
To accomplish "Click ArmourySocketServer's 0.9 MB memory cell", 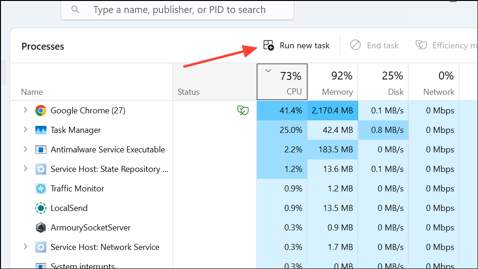I will (x=333, y=228).
